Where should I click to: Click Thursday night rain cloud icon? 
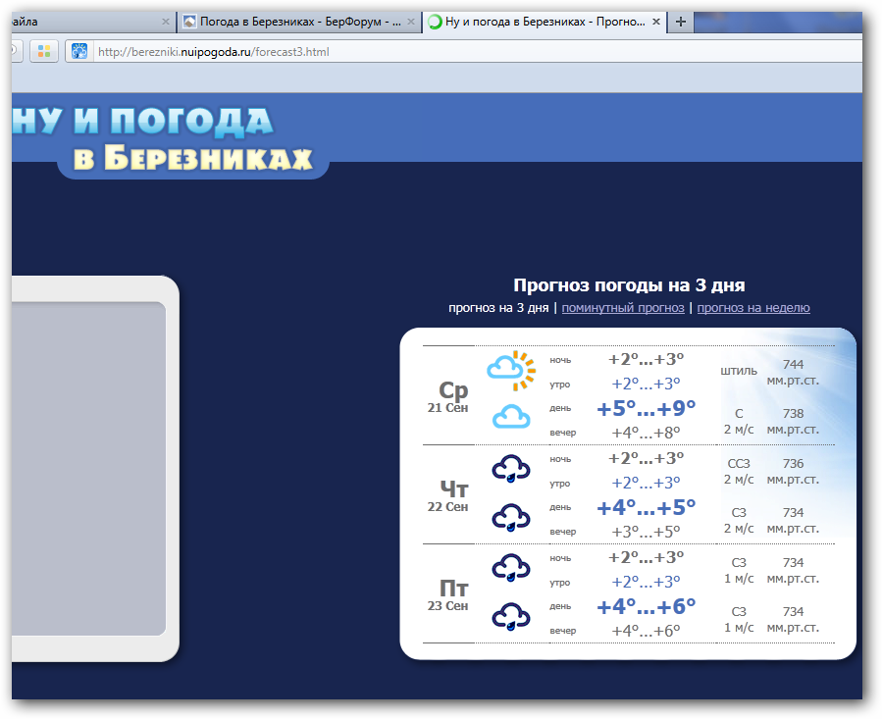coord(511,469)
